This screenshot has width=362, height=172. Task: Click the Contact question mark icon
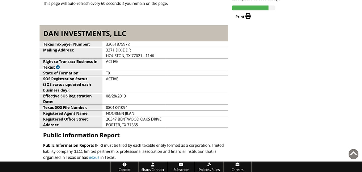coord(125,165)
